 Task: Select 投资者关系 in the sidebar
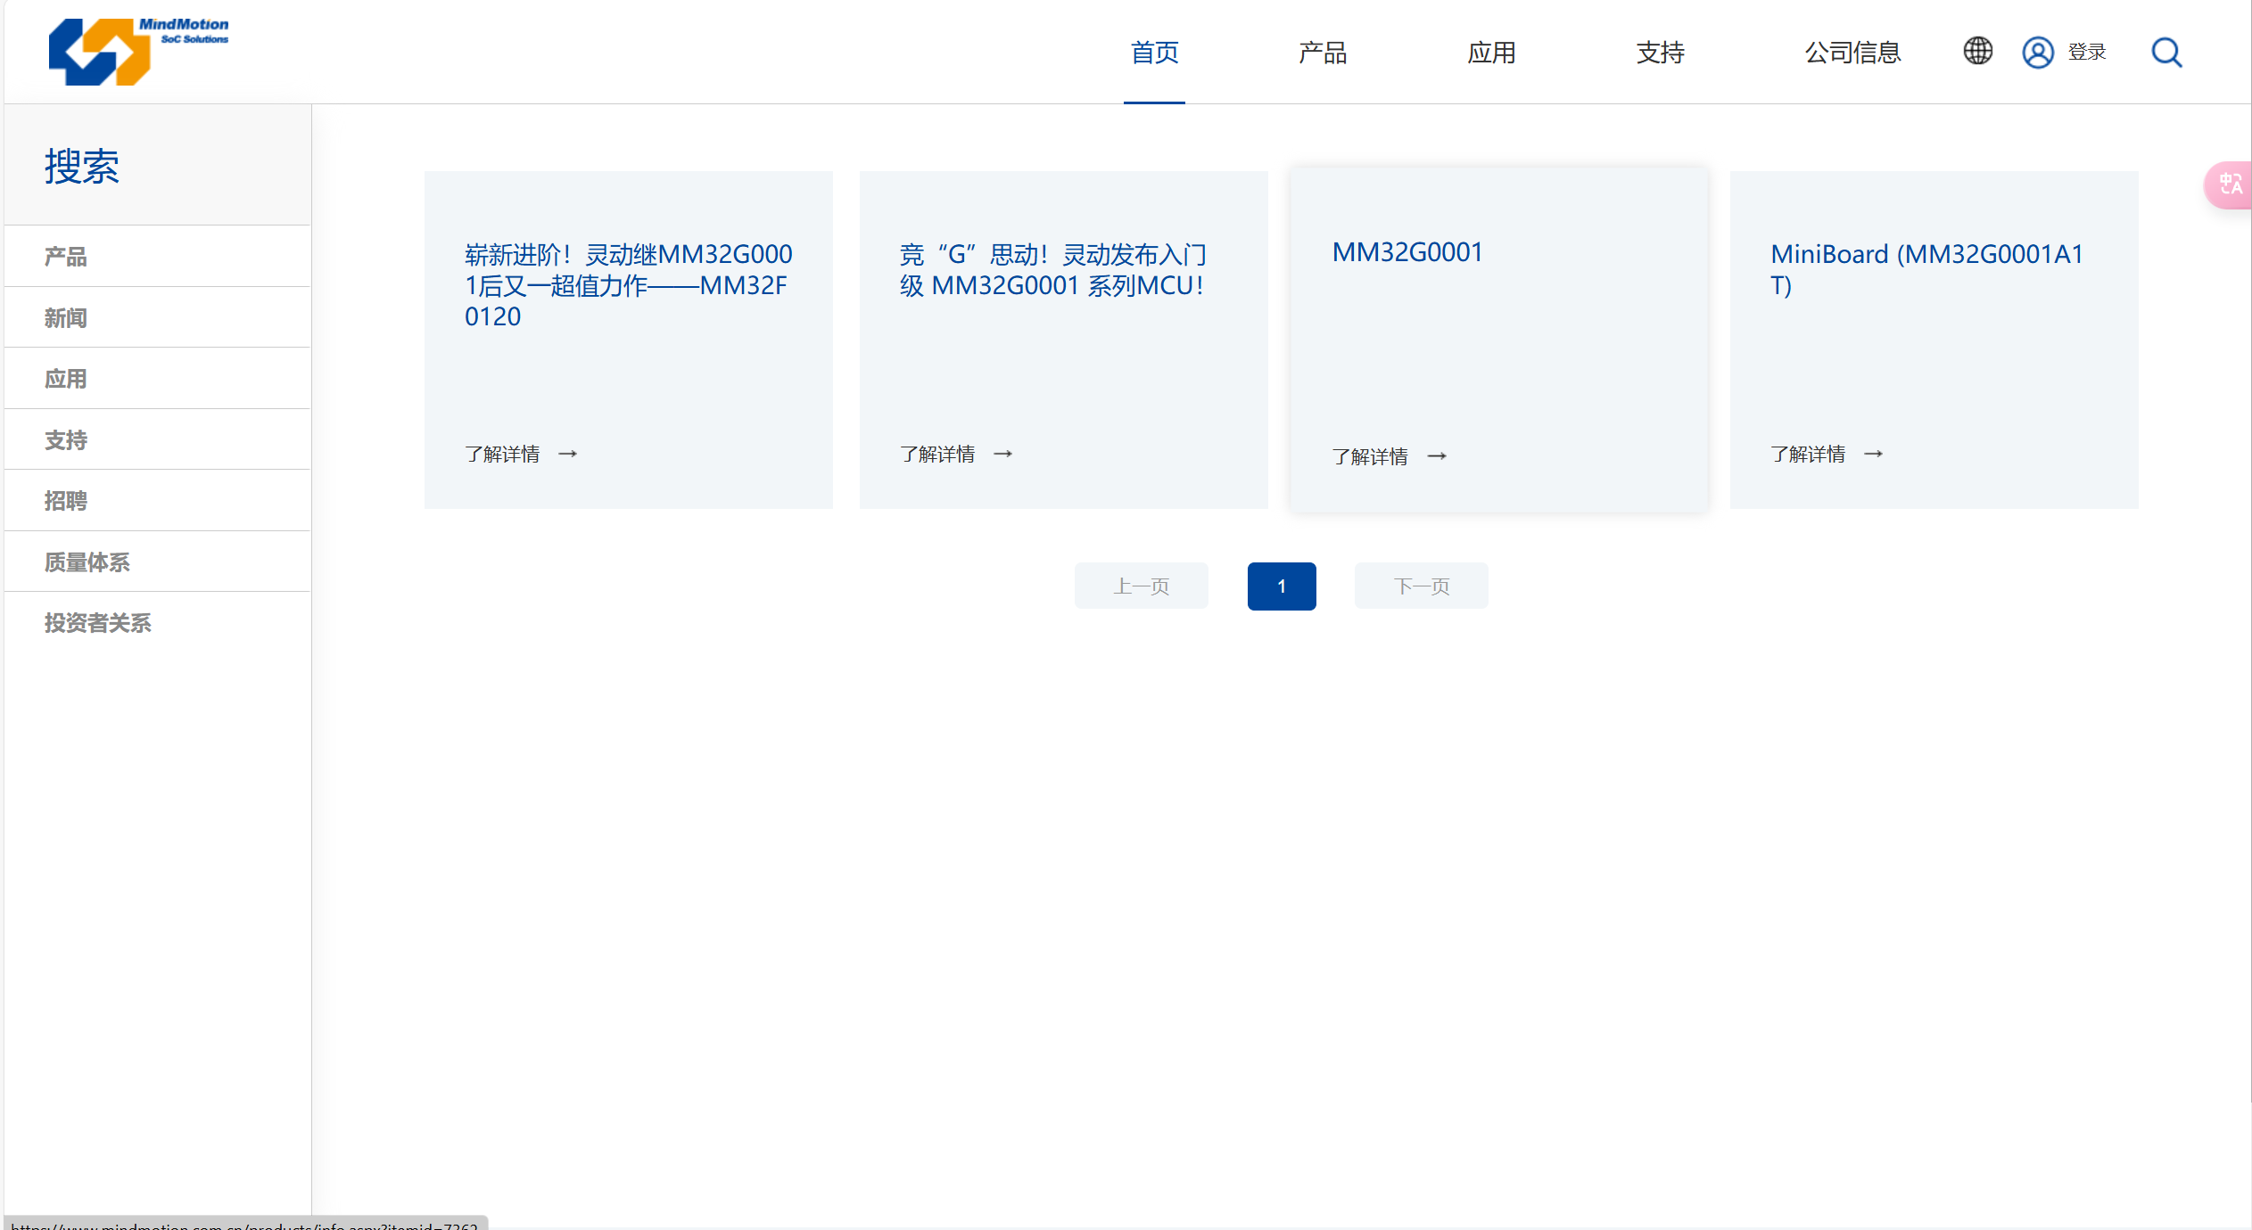pos(98,622)
